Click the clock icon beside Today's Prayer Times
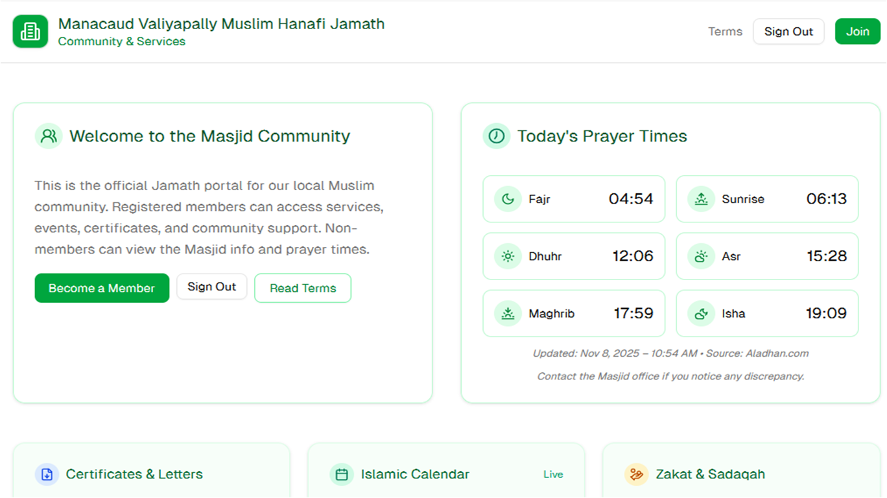 (496, 136)
